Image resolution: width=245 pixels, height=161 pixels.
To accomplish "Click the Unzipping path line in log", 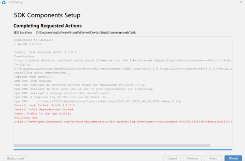I will coord(123,69).
